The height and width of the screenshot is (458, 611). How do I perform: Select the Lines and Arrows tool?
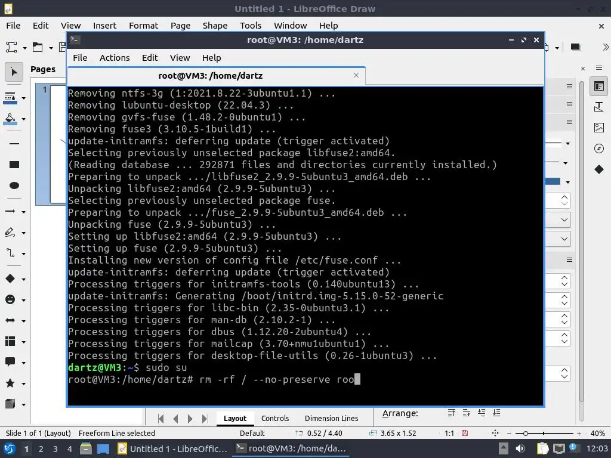pyautogui.click(x=11, y=212)
